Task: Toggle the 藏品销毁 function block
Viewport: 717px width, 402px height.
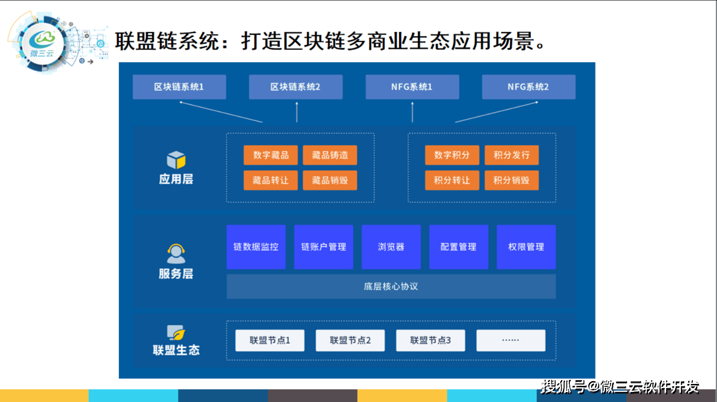Action: [x=330, y=180]
